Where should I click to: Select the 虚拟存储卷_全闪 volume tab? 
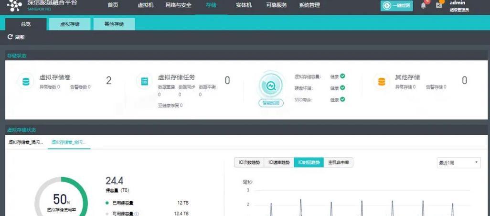click(x=69, y=142)
